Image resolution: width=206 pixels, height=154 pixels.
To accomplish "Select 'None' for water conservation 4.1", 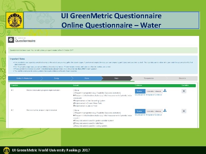I will (74, 90).
